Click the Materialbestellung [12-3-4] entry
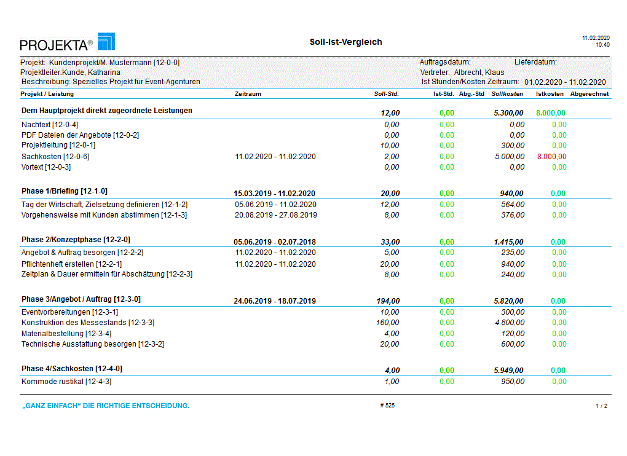Viewport: 627px width, 456px height. tap(66, 334)
